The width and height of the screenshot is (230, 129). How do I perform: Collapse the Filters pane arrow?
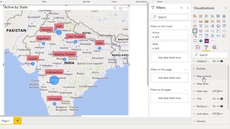(x=188, y=8)
